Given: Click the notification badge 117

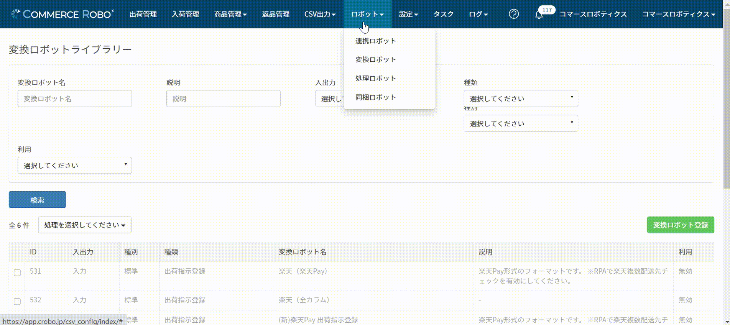Looking at the screenshot, I should pos(547,10).
